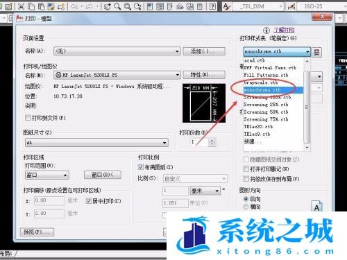Select the Zoom Realtime magnifier icon
The image size is (347, 260).
[117, 6]
